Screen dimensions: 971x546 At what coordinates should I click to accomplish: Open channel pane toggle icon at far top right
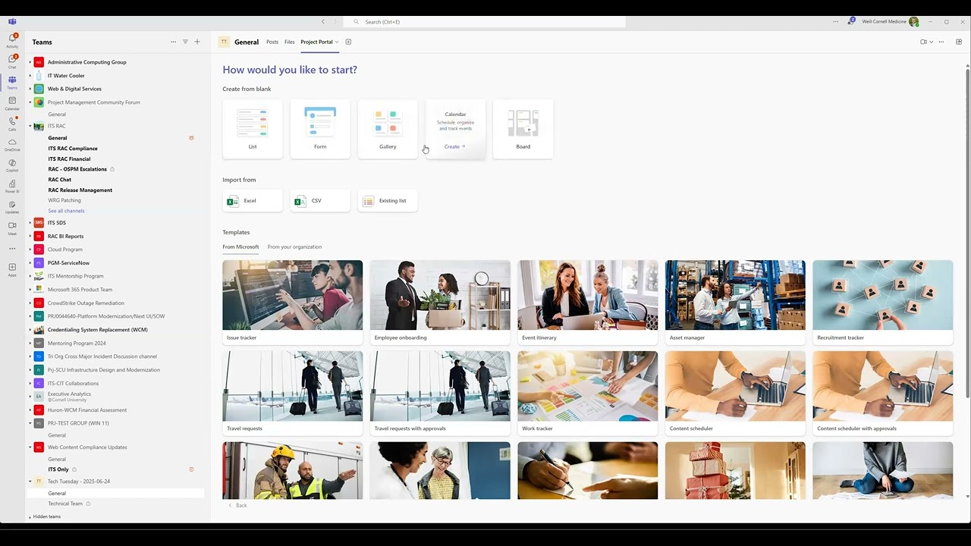point(959,42)
